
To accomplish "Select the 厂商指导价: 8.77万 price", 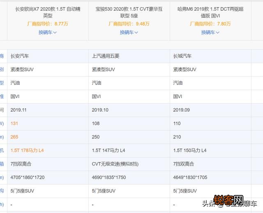I will pos(48,24).
